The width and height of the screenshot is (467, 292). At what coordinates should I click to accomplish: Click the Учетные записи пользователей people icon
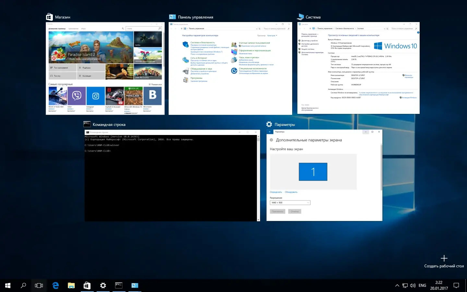coord(234,45)
